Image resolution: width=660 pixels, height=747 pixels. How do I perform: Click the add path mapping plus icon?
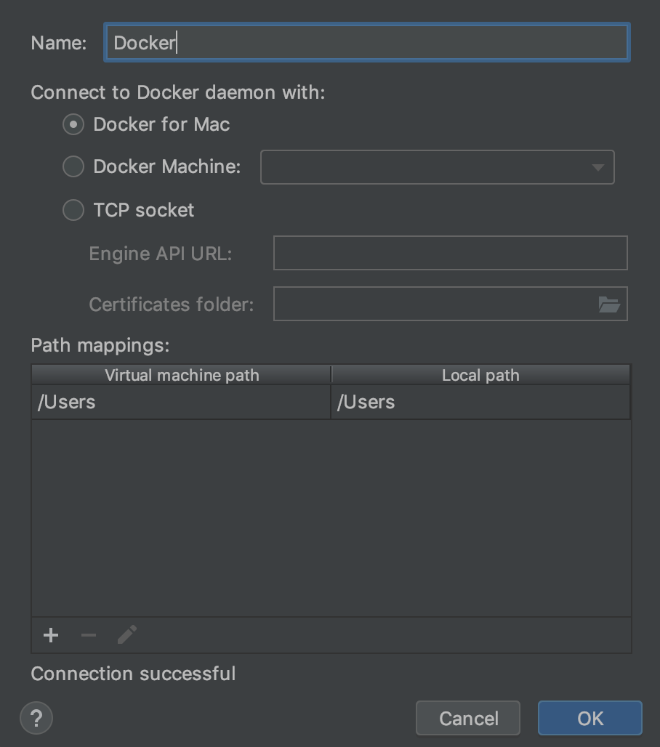tap(51, 635)
